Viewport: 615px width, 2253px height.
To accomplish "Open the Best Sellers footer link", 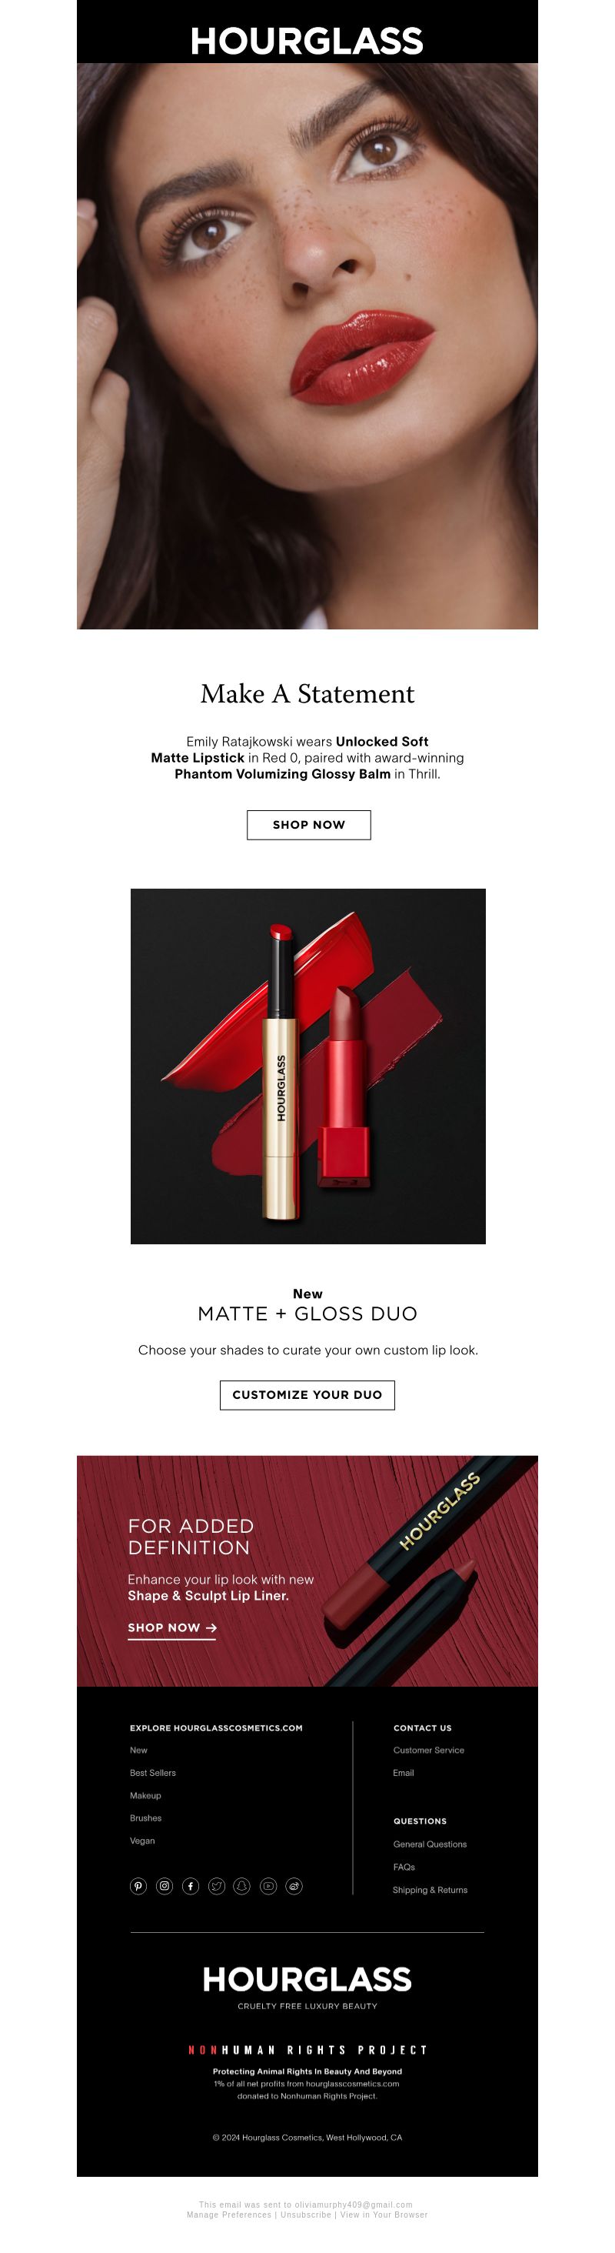I will tap(153, 1773).
